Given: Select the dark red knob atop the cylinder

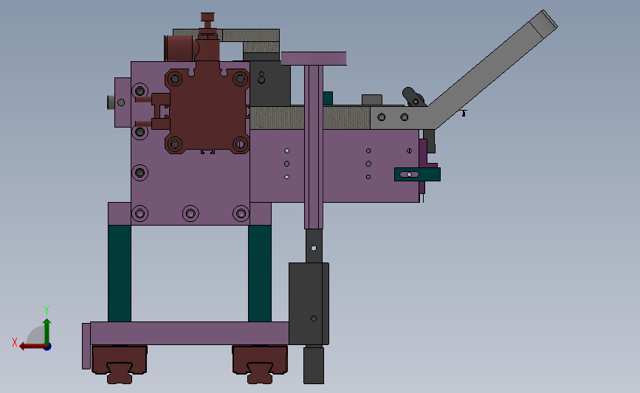Looking at the screenshot, I should (x=207, y=18).
